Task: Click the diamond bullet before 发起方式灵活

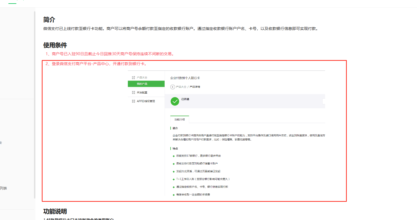Action: [x=174, y=171]
